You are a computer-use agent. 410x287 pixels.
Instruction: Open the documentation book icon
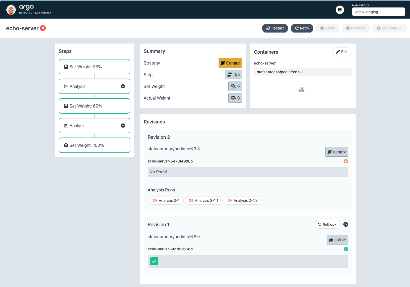pos(340,10)
